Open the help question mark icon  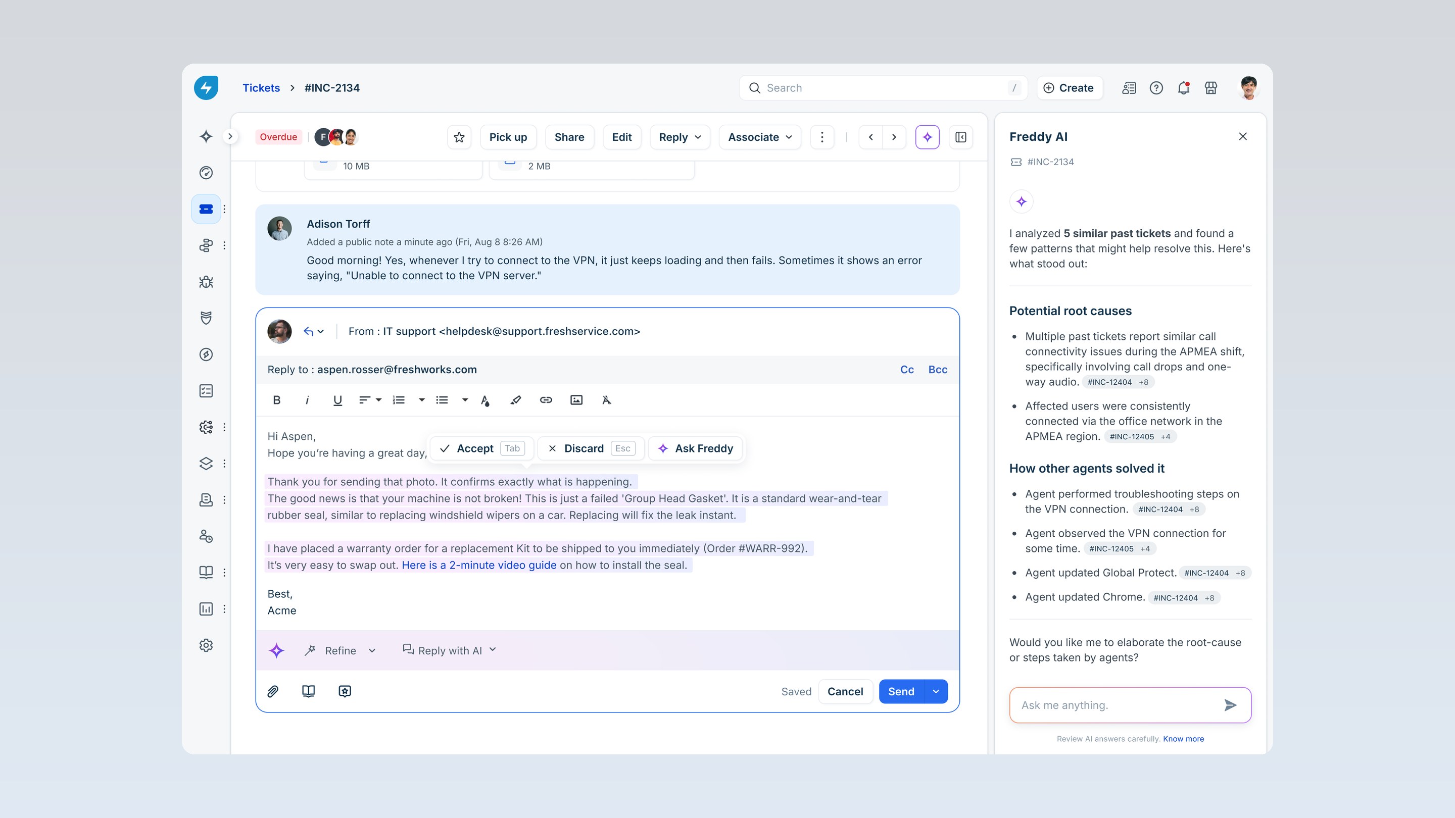coord(1156,88)
